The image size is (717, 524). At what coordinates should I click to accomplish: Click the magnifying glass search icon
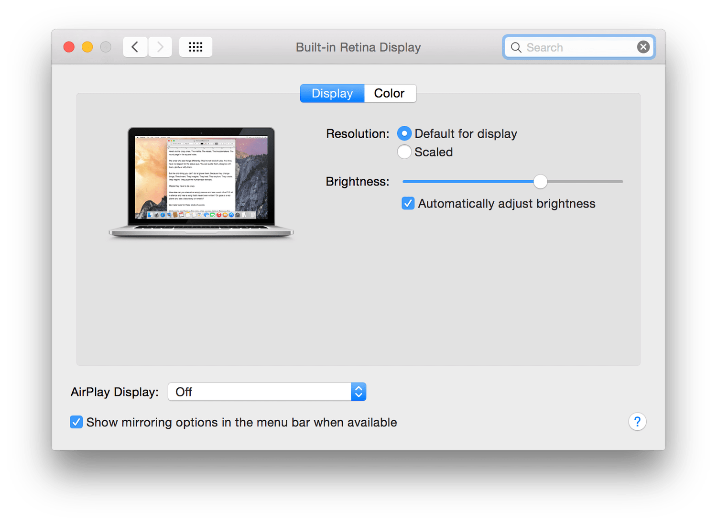tap(516, 47)
